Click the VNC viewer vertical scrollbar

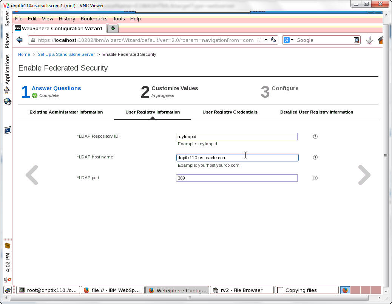click(x=386, y=156)
